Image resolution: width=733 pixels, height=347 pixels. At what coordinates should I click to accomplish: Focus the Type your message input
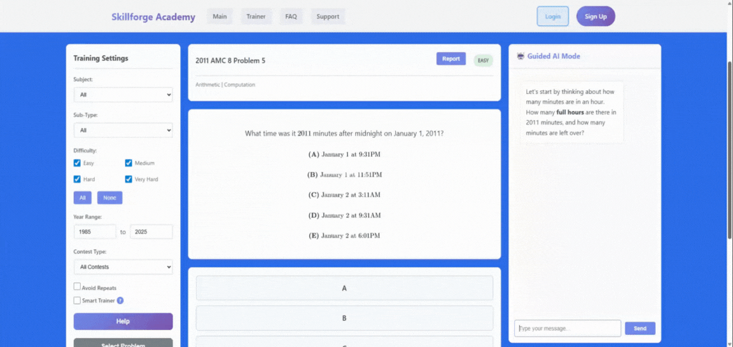tap(568, 329)
